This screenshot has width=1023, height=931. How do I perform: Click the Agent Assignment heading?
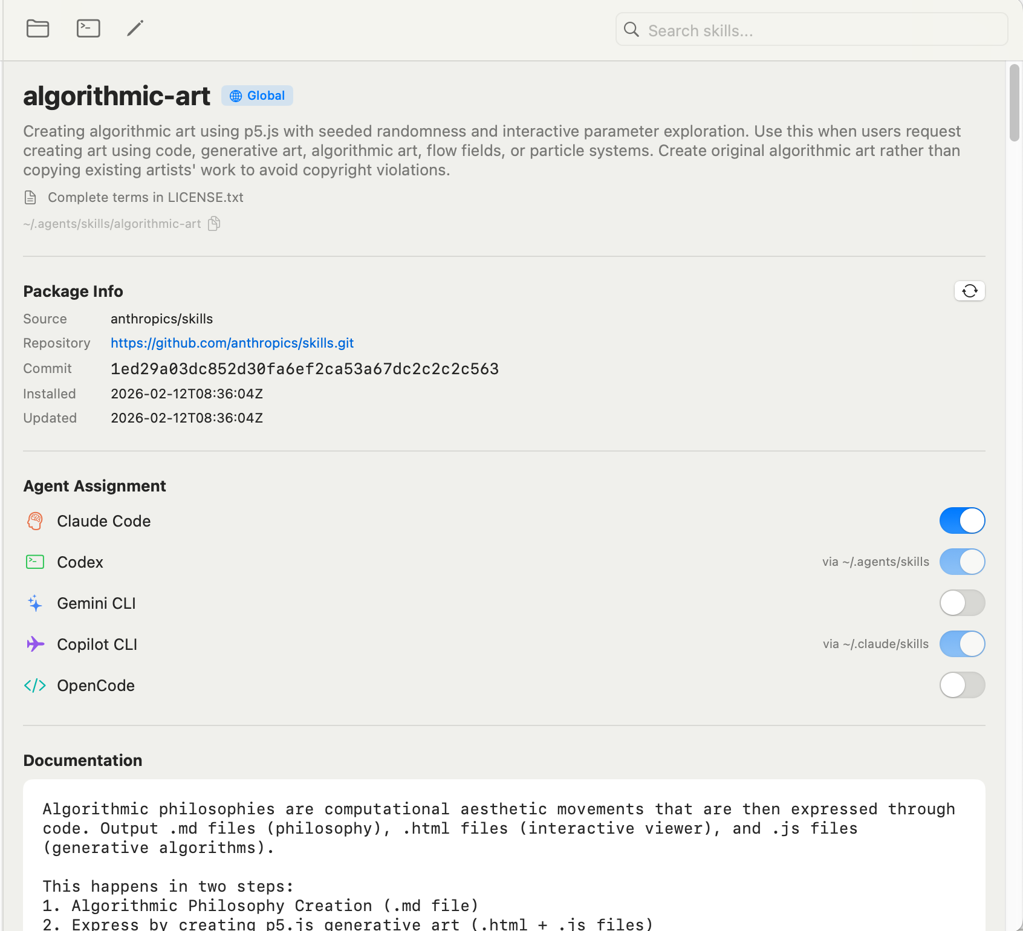94,486
